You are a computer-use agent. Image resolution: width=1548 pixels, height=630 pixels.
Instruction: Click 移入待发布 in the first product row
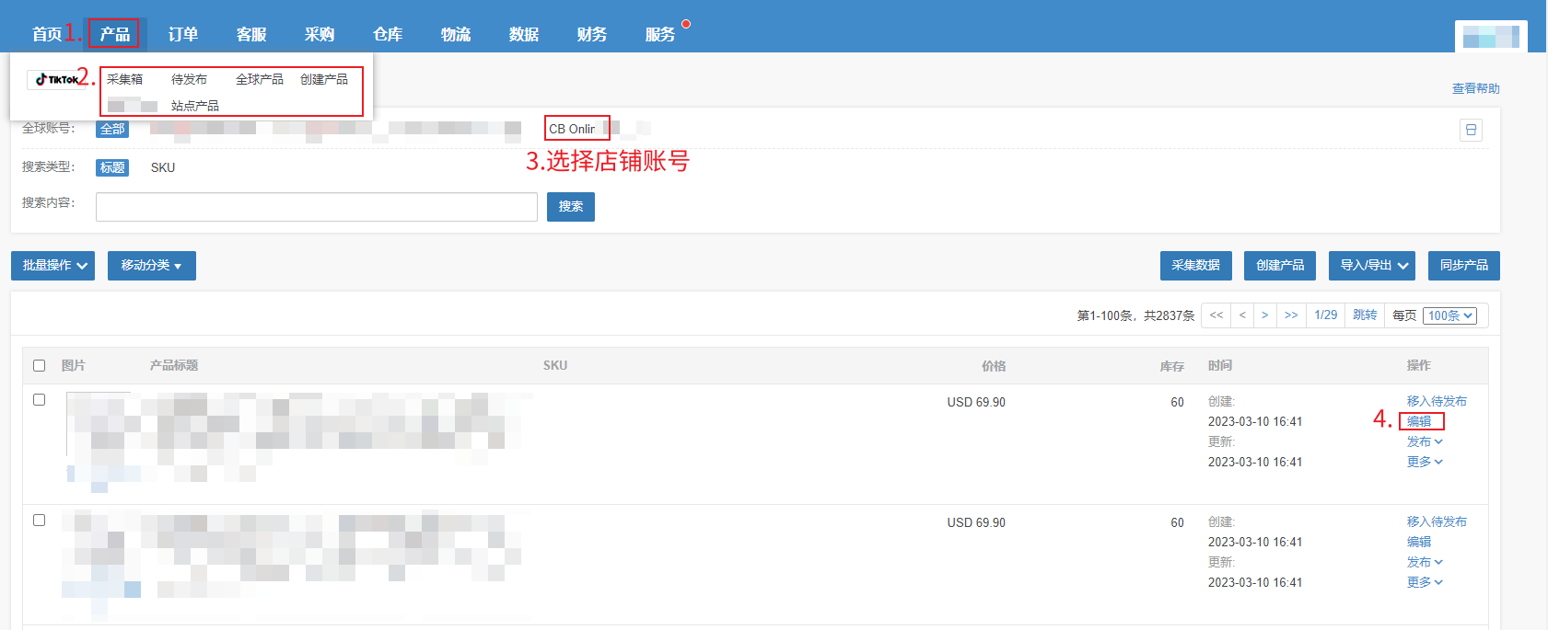1437,401
